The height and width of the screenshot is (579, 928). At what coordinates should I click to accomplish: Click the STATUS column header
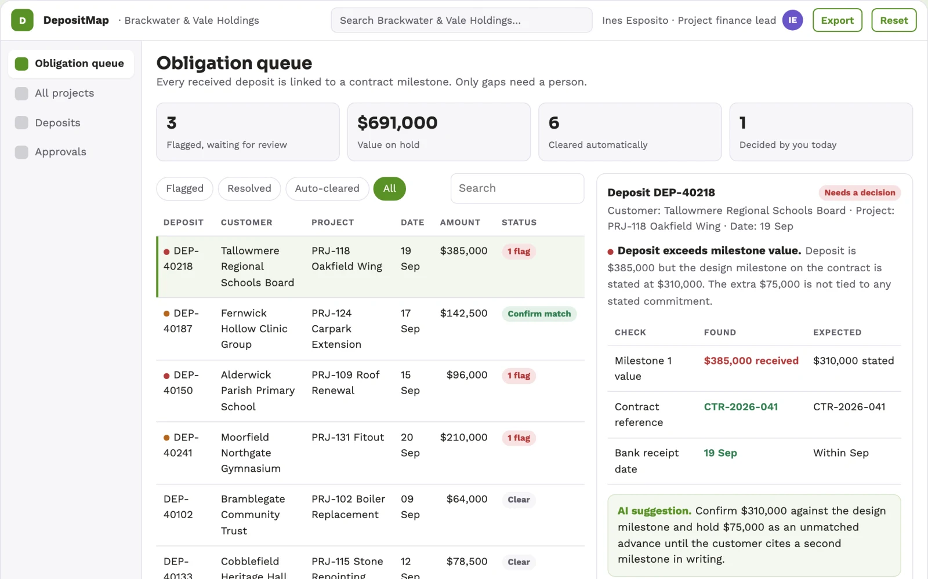coord(519,223)
